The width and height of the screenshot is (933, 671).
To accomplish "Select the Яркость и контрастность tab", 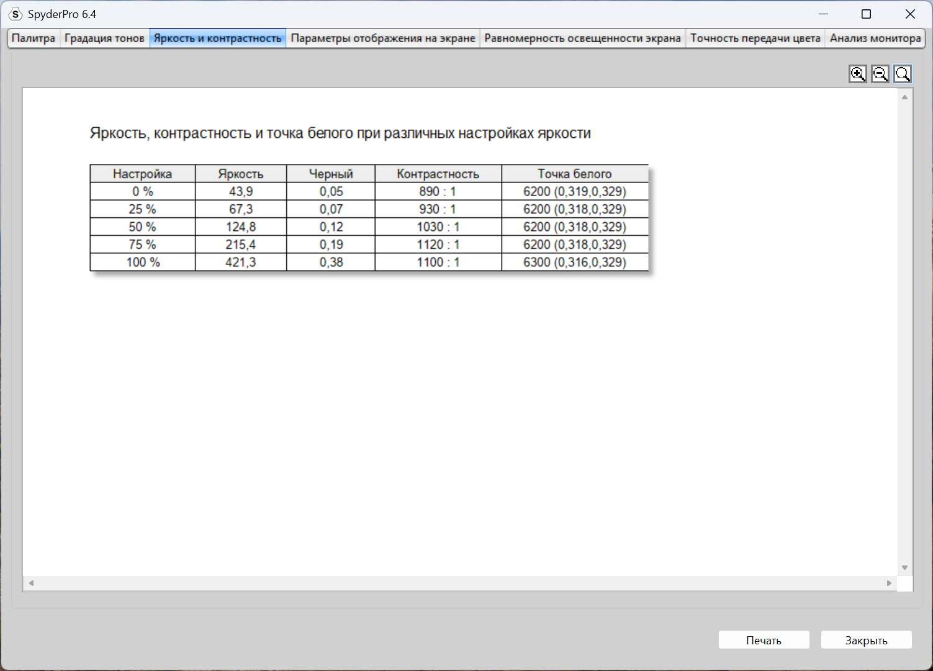I will point(218,38).
